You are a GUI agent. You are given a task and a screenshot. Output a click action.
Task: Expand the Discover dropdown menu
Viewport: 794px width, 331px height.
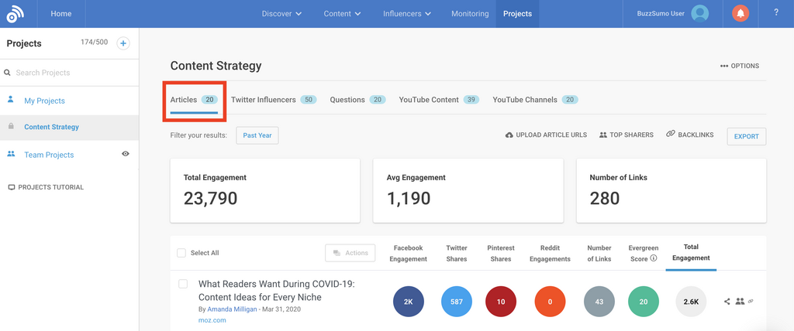point(281,14)
